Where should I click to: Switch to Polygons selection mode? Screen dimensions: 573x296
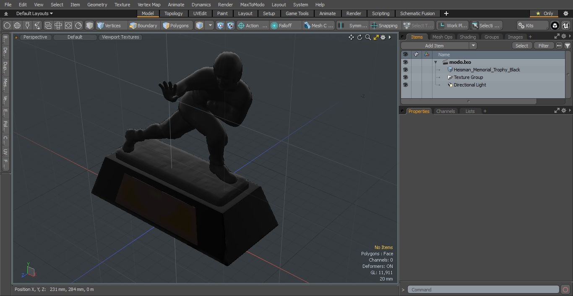pos(176,26)
